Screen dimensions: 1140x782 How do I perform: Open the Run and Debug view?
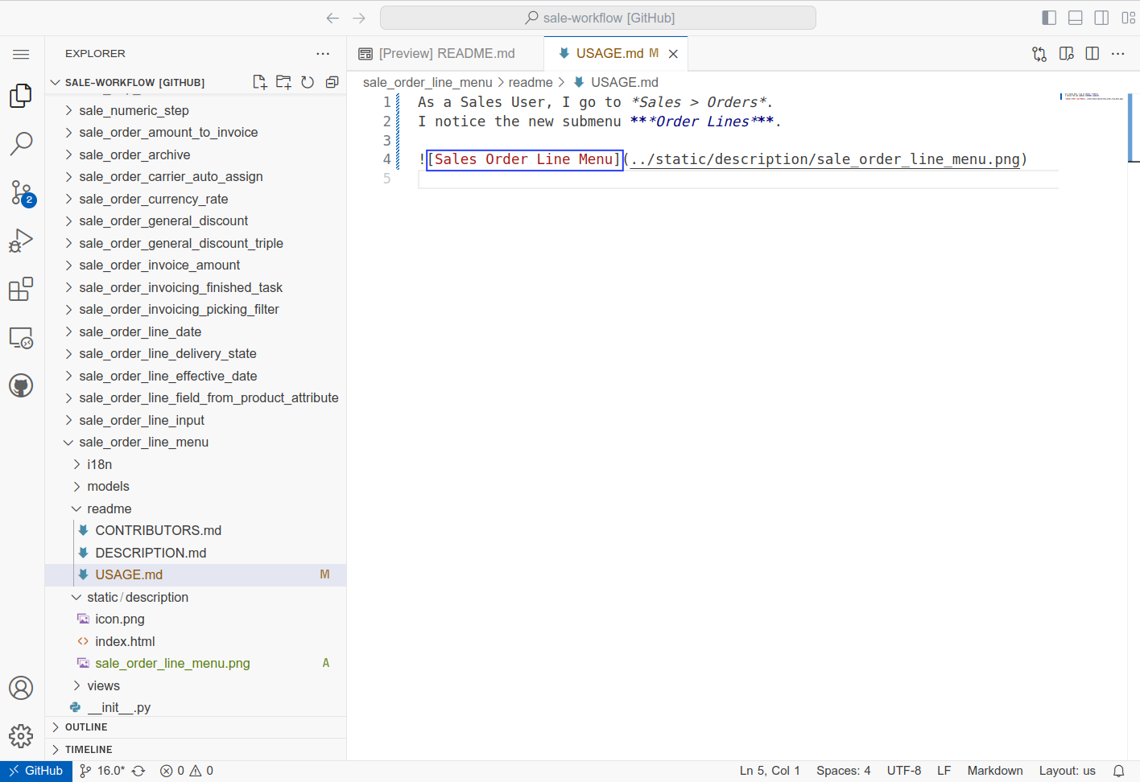tap(21, 241)
